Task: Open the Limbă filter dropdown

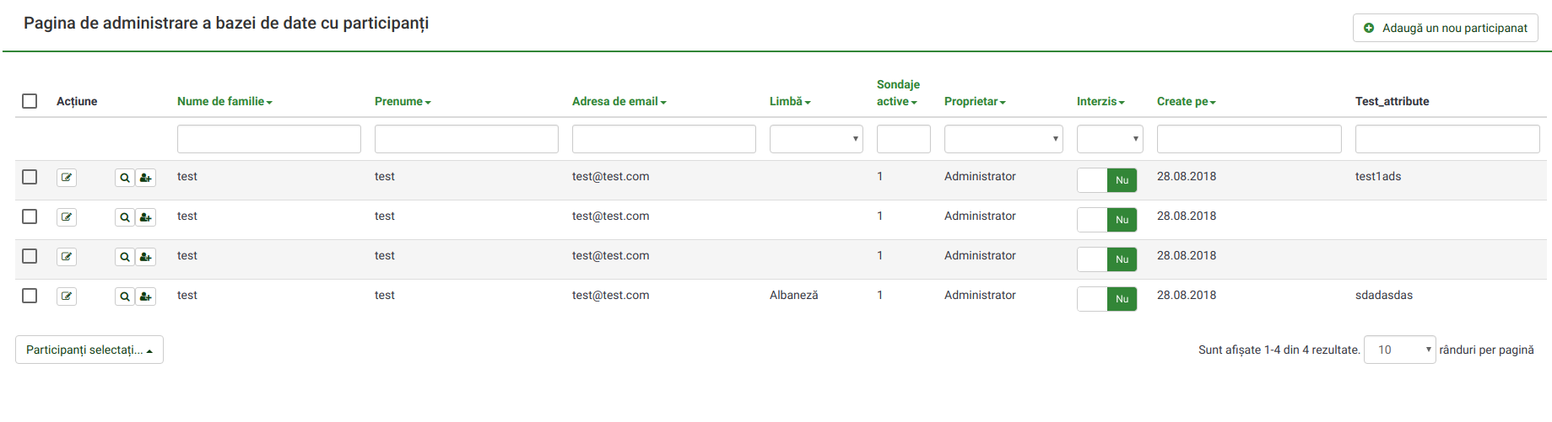Action: click(815, 139)
